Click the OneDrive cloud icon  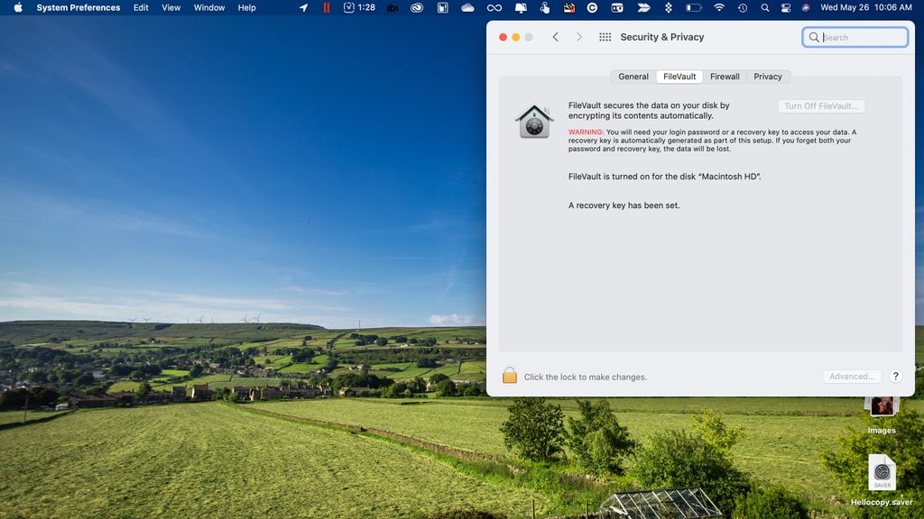click(467, 7)
